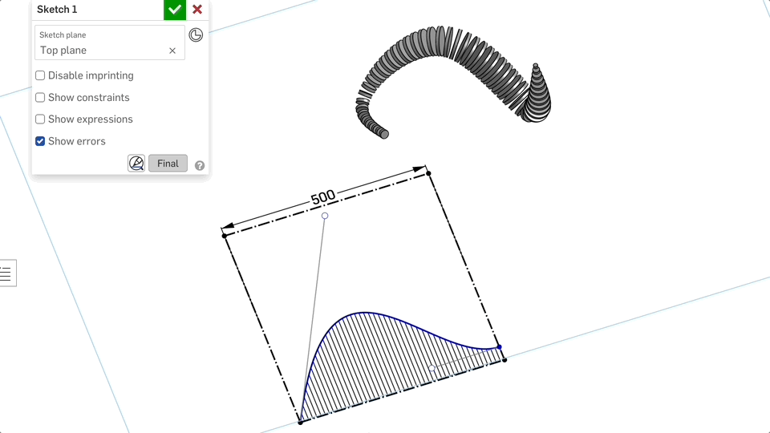Open the sketch plane clock icon
The image size is (770, 433).
[196, 34]
